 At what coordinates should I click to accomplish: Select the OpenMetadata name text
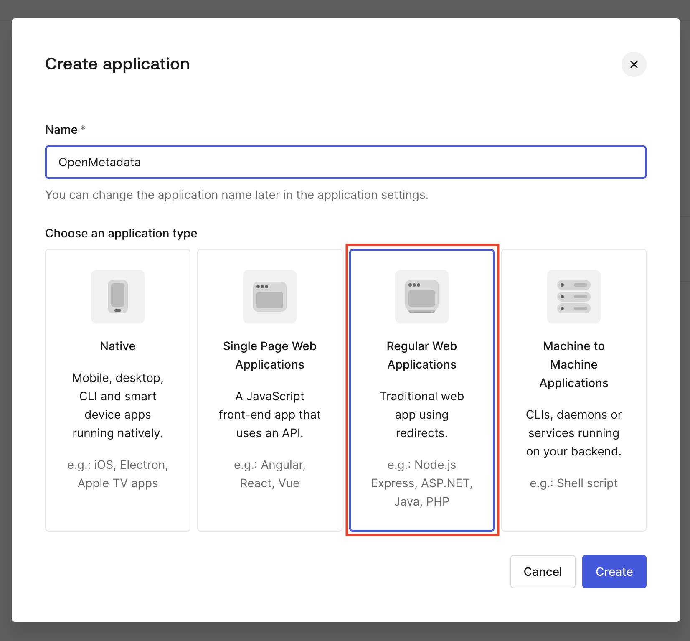[x=99, y=162]
